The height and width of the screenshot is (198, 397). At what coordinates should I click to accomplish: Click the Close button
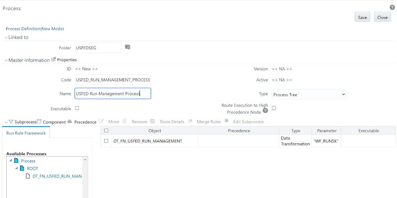[382, 17]
